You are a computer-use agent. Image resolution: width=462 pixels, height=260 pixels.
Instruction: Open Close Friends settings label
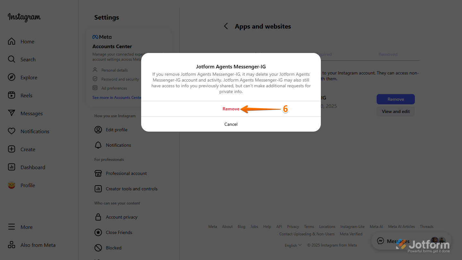[119, 232]
